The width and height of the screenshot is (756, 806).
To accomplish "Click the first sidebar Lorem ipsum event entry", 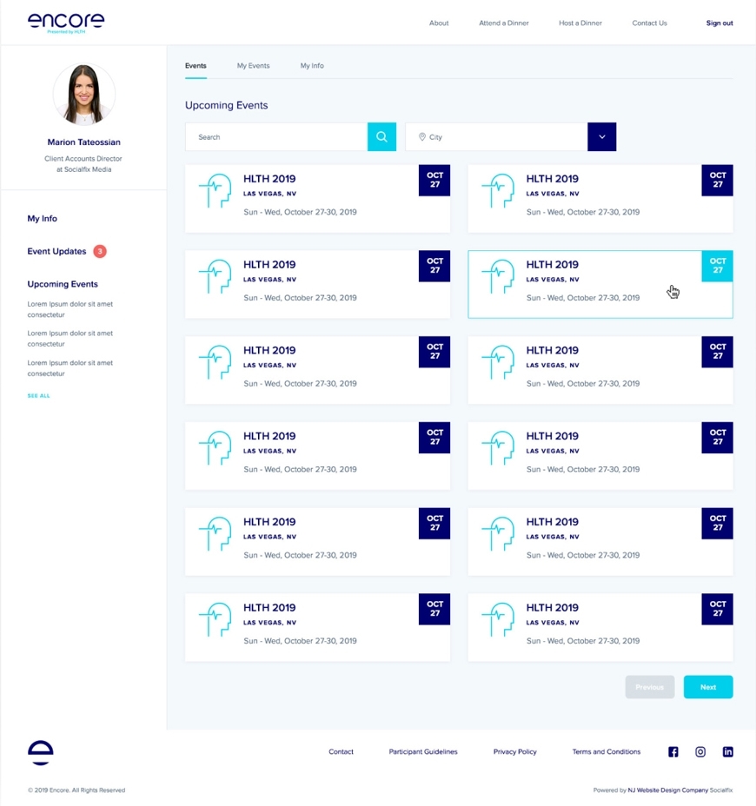I will (70, 309).
